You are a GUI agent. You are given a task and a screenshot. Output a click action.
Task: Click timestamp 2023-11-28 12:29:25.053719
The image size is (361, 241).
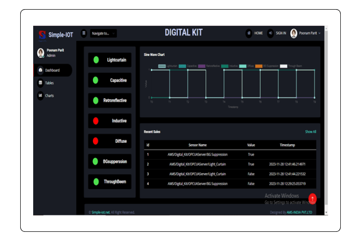(x=287, y=184)
